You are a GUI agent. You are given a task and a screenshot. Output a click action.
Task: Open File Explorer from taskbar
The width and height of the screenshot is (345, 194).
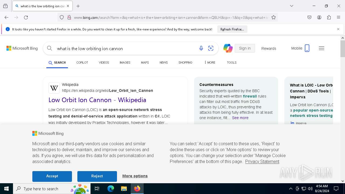click(124, 189)
